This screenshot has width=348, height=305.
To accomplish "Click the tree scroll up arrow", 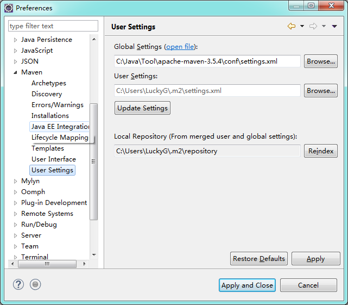I will click(94, 39).
